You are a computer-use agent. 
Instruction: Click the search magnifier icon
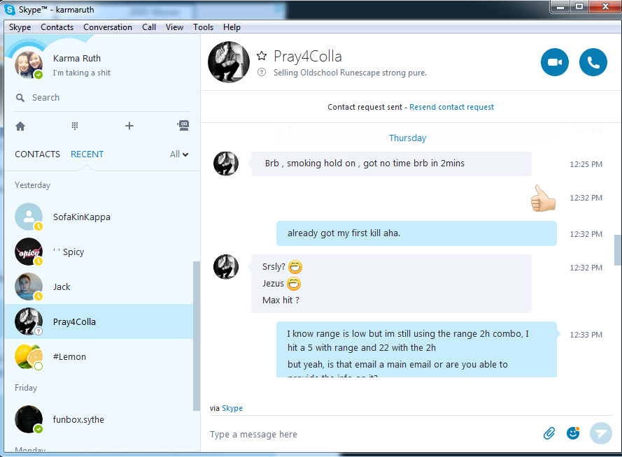click(20, 97)
